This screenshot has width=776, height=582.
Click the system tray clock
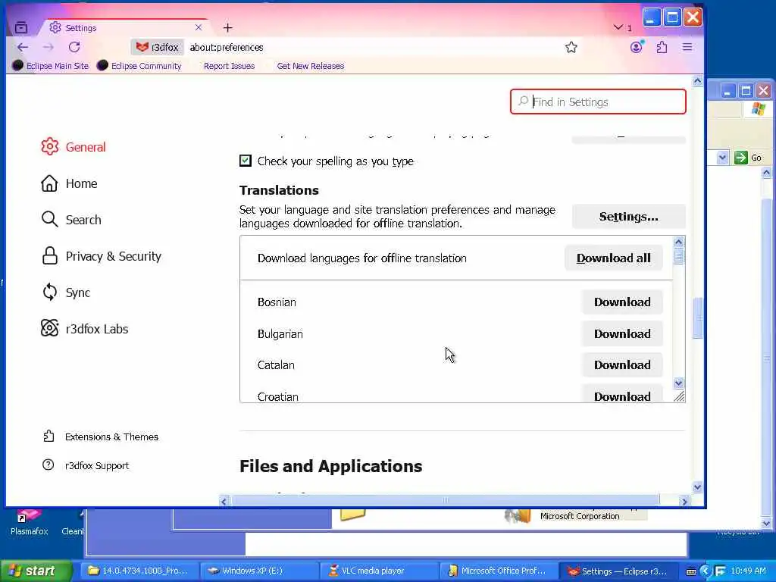click(748, 571)
